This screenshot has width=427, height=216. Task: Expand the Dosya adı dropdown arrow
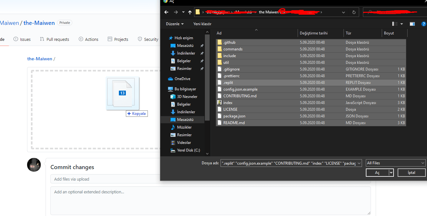coord(359,163)
